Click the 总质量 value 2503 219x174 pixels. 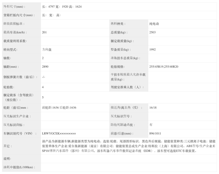pos(152,32)
